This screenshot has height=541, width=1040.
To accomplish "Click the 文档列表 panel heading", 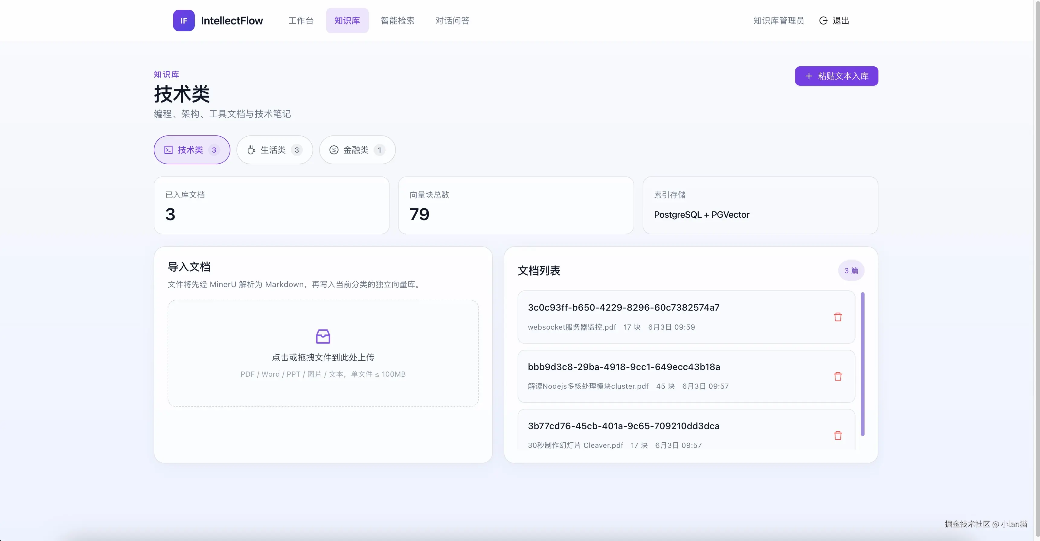I will pyautogui.click(x=539, y=270).
